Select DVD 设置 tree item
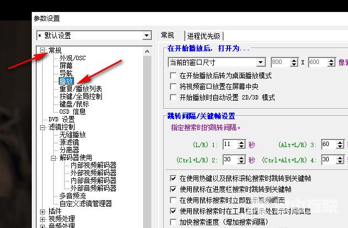The image size is (348, 228). click(x=61, y=119)
